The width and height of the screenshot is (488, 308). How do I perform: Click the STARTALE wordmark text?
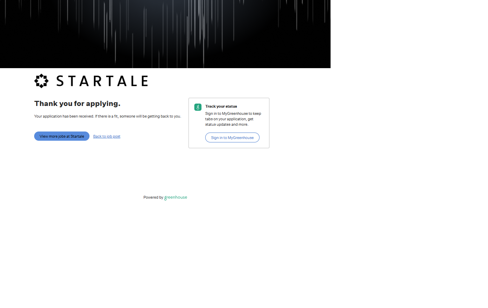pos(102,81)
